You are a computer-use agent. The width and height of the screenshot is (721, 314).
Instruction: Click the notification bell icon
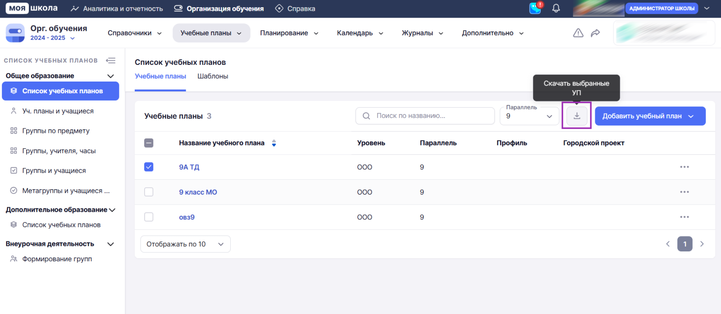tap(556, 9)
